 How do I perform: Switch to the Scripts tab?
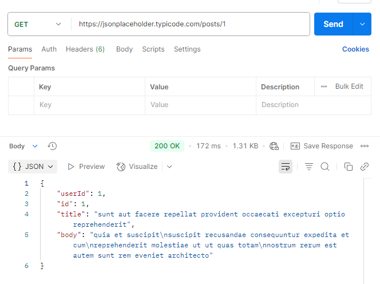pos(153,49)
